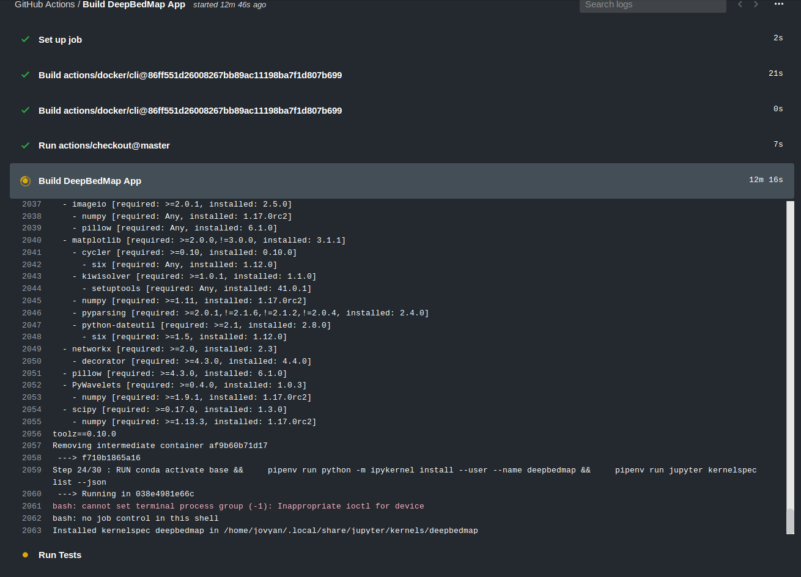801x577 pixels.
Task: Click the Build DeepBedMap App title in the header
Action: (x=134, y=4)
